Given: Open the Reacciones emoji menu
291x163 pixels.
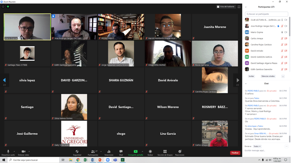Looking at the screenshot, I should [180, 153].
